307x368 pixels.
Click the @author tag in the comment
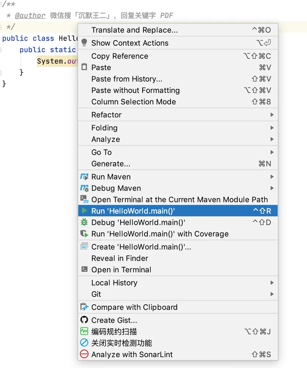30,15
